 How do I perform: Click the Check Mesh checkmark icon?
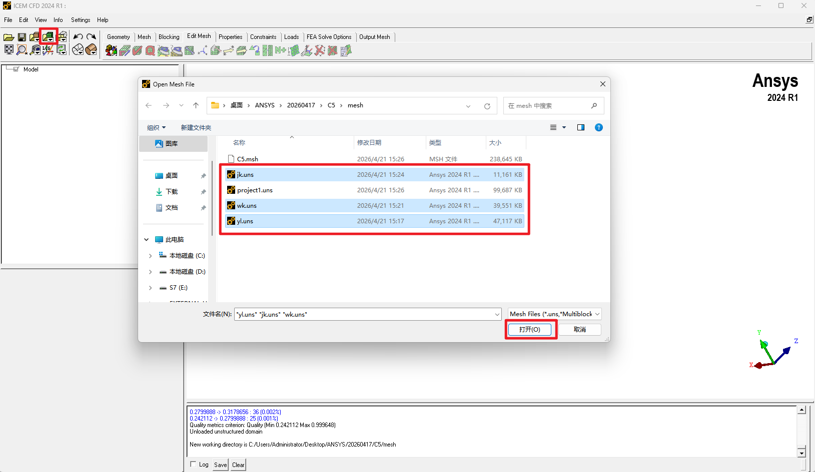point(137,50)
